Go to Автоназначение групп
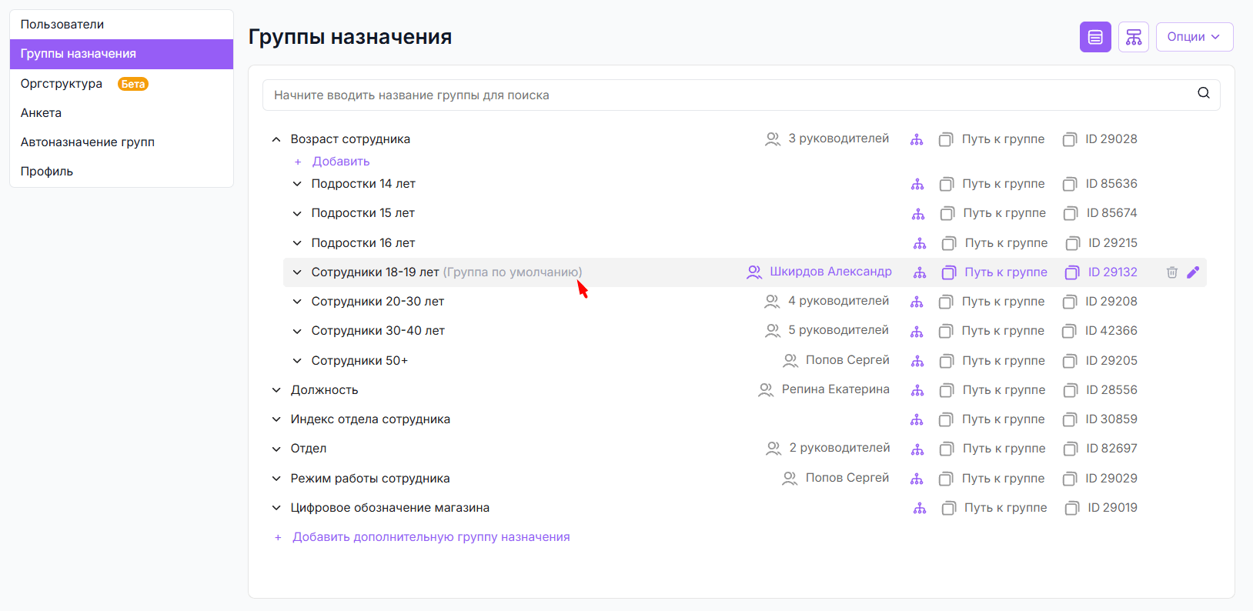 tap(122, 142)
